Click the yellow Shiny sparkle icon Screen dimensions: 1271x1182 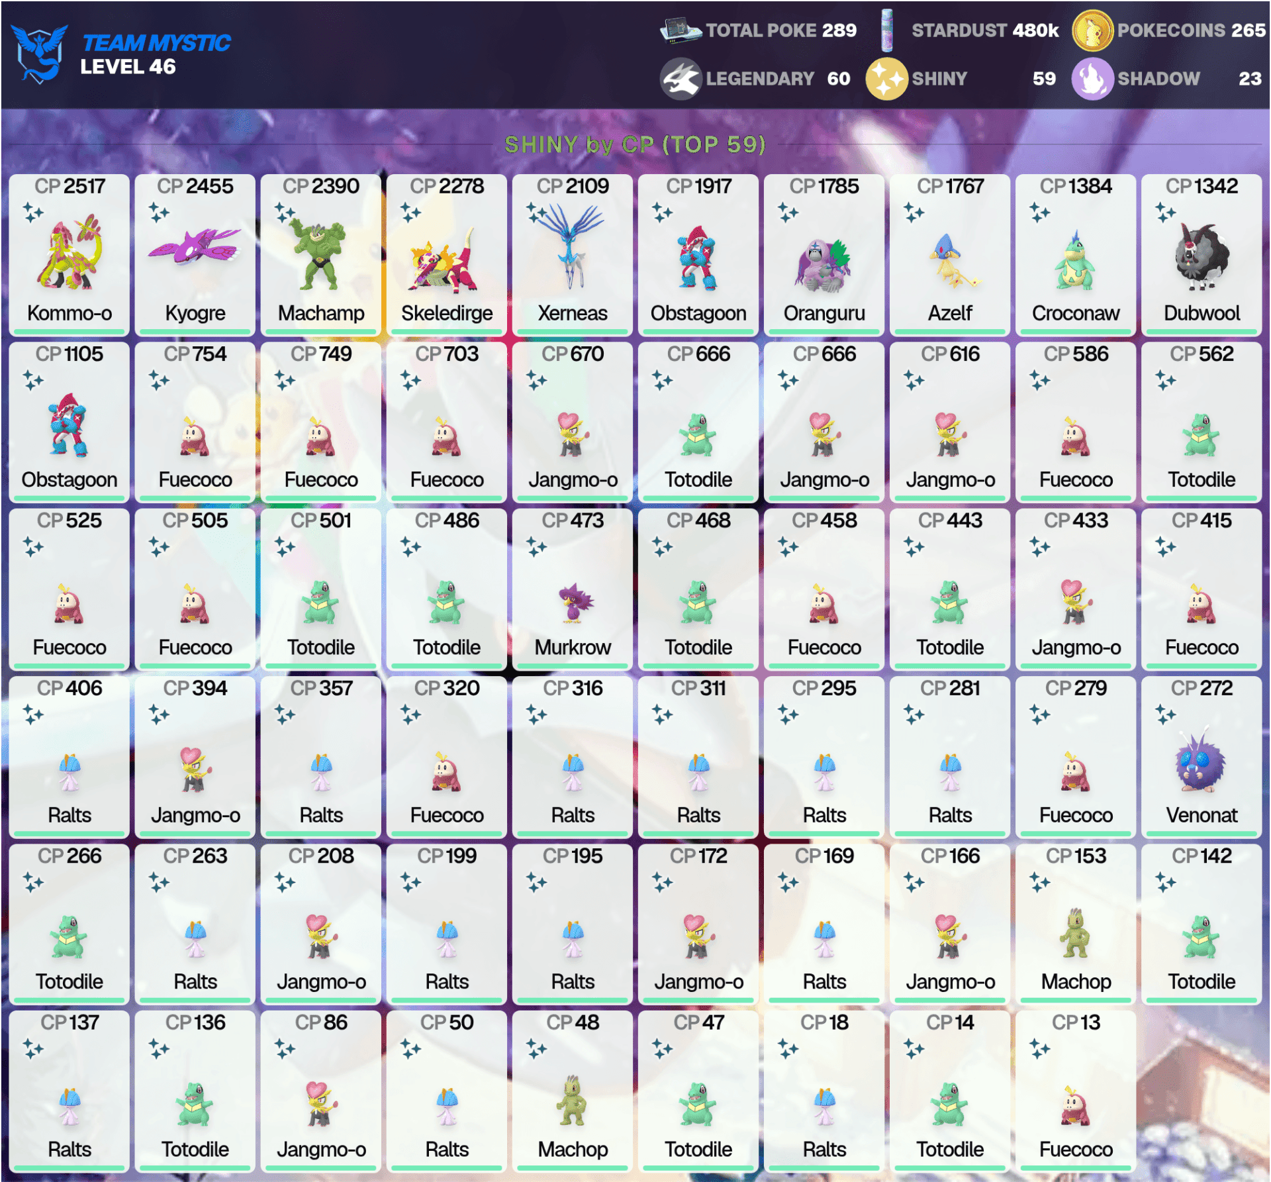(886, 79)
